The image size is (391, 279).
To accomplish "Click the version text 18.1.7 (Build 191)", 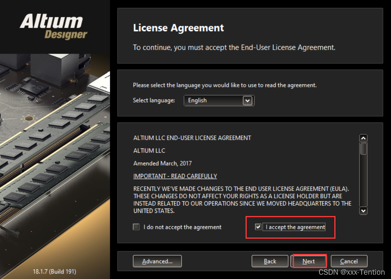I will (x=55, y=272).
